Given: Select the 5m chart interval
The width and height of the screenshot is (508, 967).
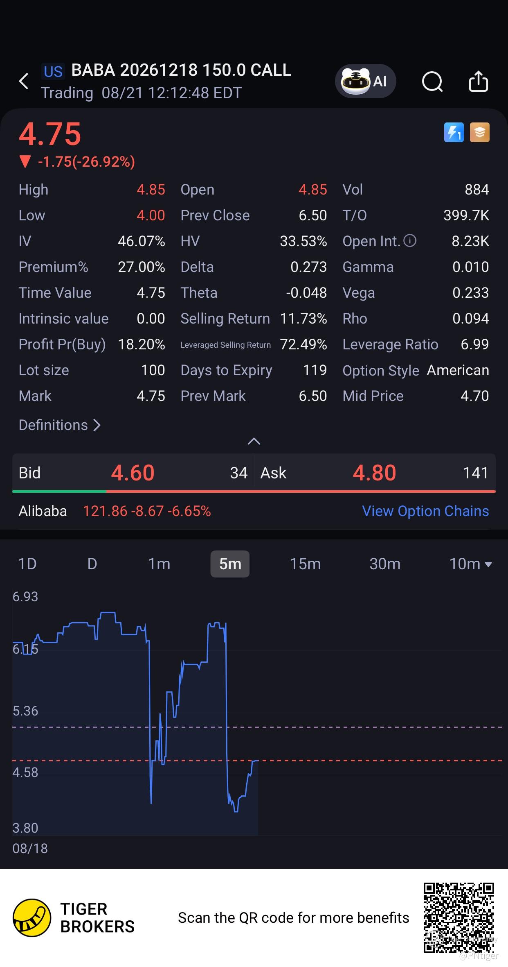Looking at the screenshot, I should click(230, 564).
